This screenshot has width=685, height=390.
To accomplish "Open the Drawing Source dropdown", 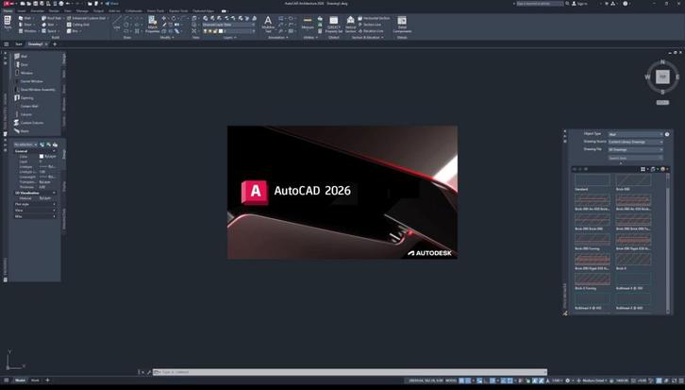I will [x=635, y=142].
